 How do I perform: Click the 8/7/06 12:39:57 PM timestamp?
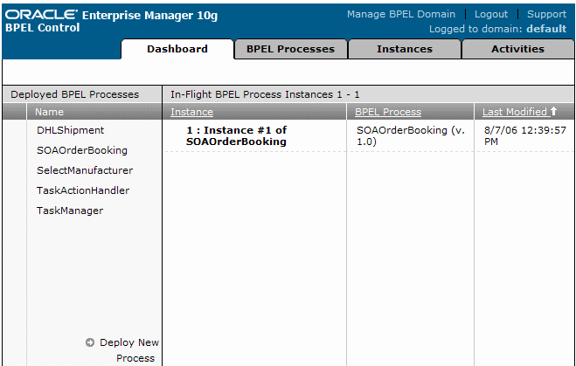pyautogui.click(x=525, y=135)
